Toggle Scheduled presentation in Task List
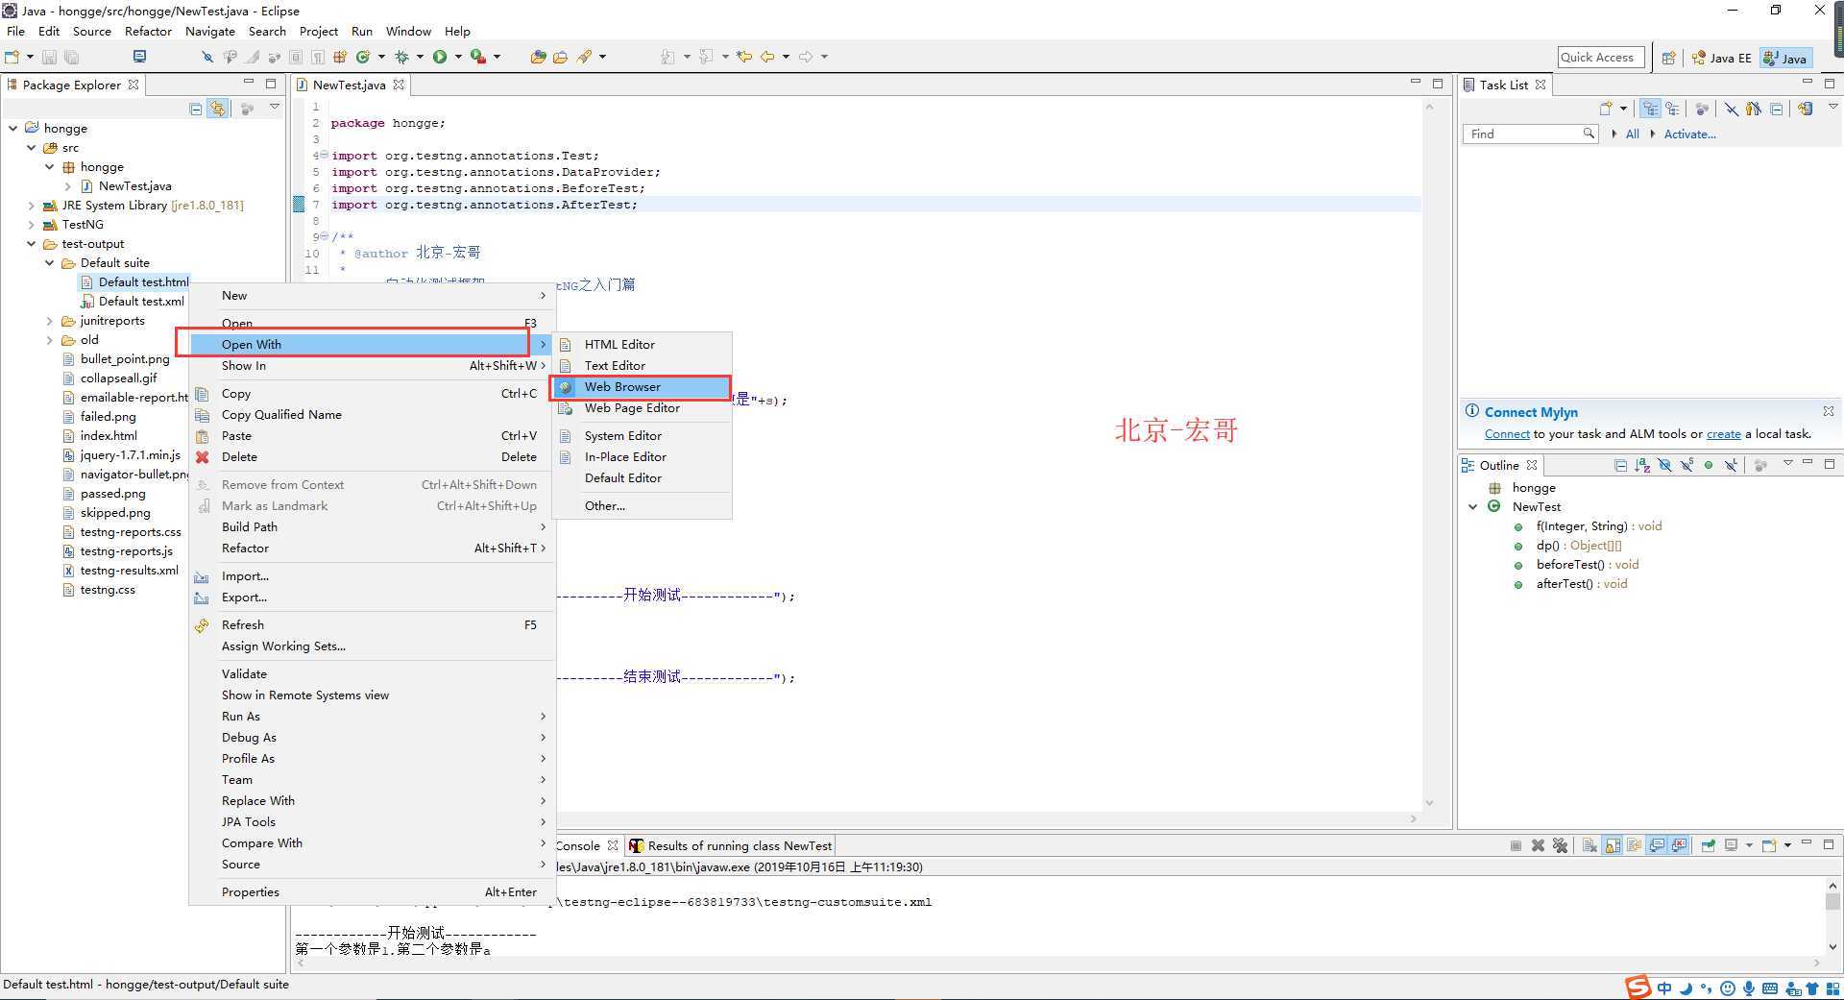This screenshot has width=1844, height=1000. click(x=1672, y=109)
